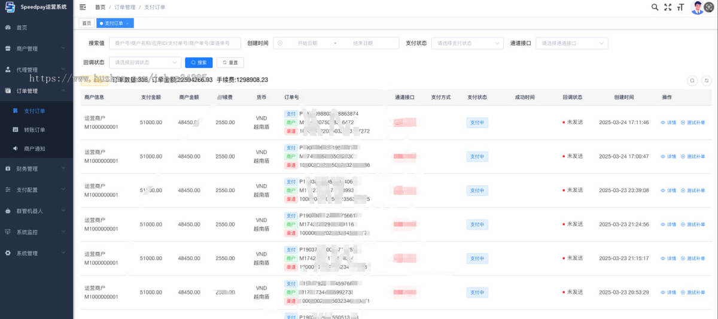This screenshot has height=319, width=718.
Task: Refresh the table with round refresh icon
Action: 706,80
